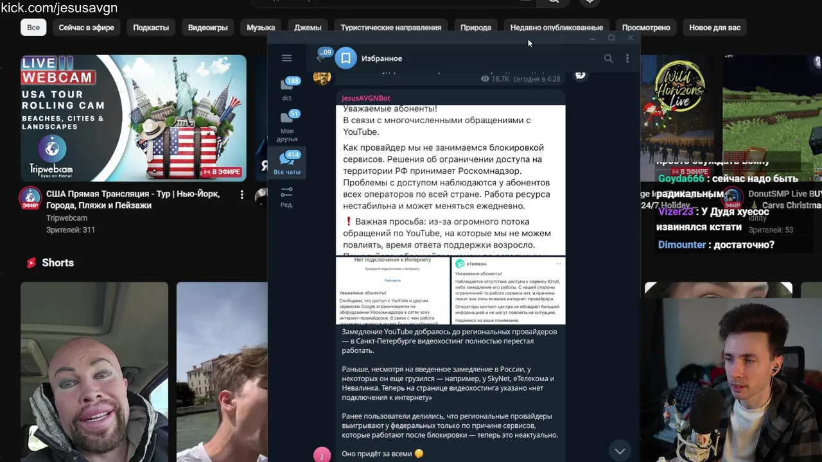Open the pink J avatar at the chat bottom

pyautogui.click(x=322, y=454)
